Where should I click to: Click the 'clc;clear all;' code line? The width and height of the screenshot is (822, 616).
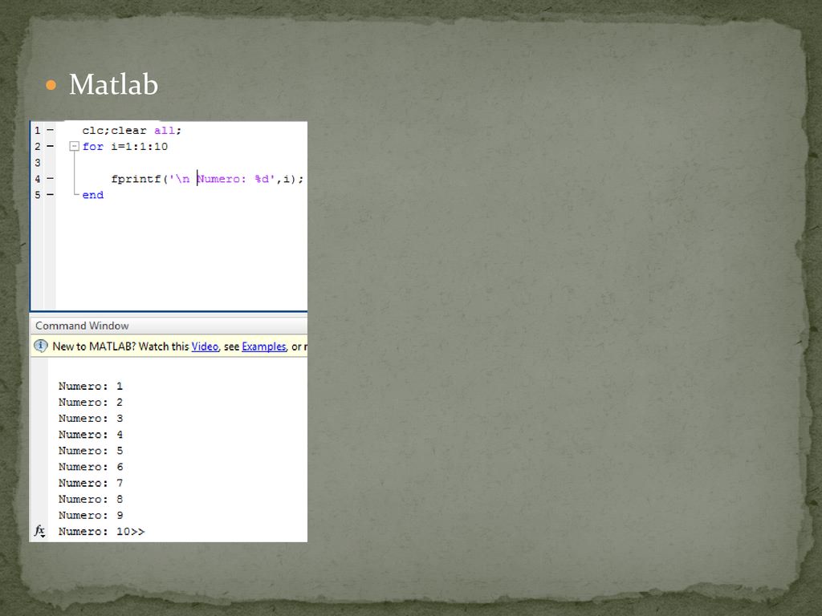click(x=132, y=131)
